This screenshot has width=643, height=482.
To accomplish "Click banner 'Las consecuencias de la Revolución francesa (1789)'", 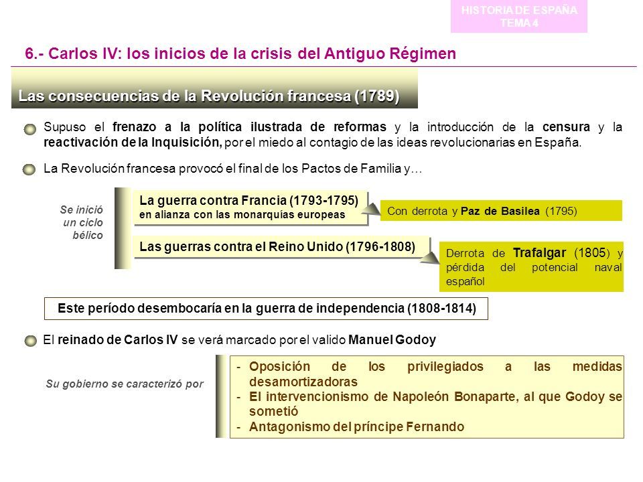I will point(214,88).
